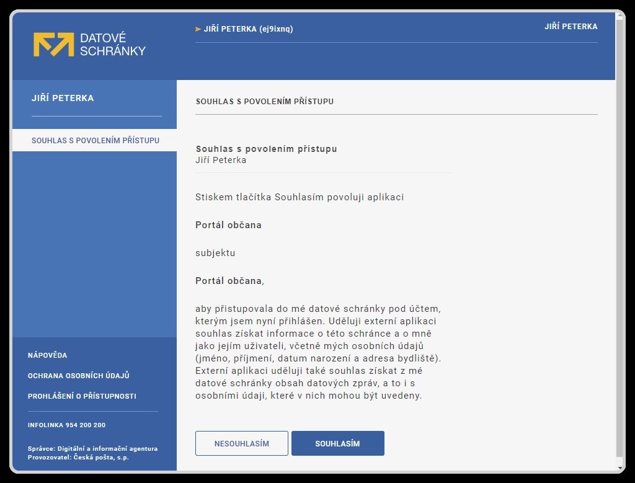This screenshot has height=483, width=635.
Task: Open Ochrana osobních údajů link
Action: point(79,375)
